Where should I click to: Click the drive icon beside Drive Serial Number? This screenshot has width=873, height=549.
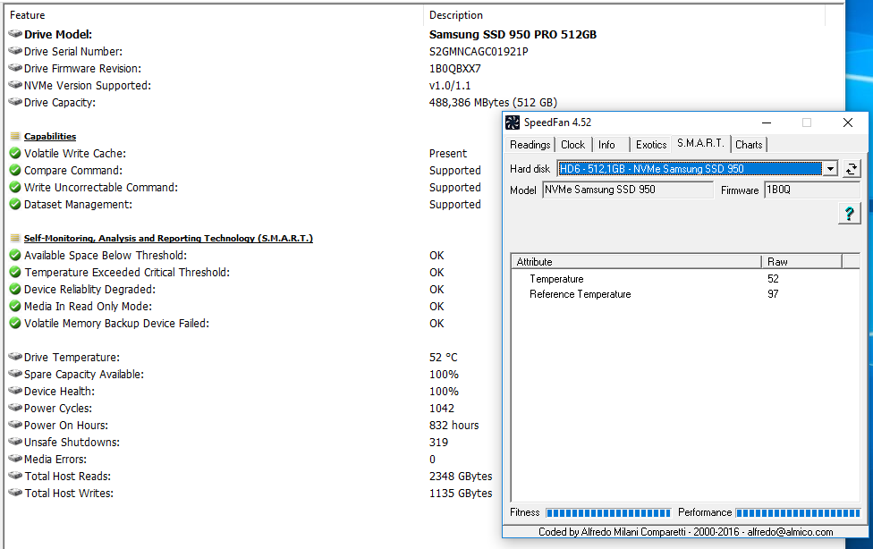(15, 51)
